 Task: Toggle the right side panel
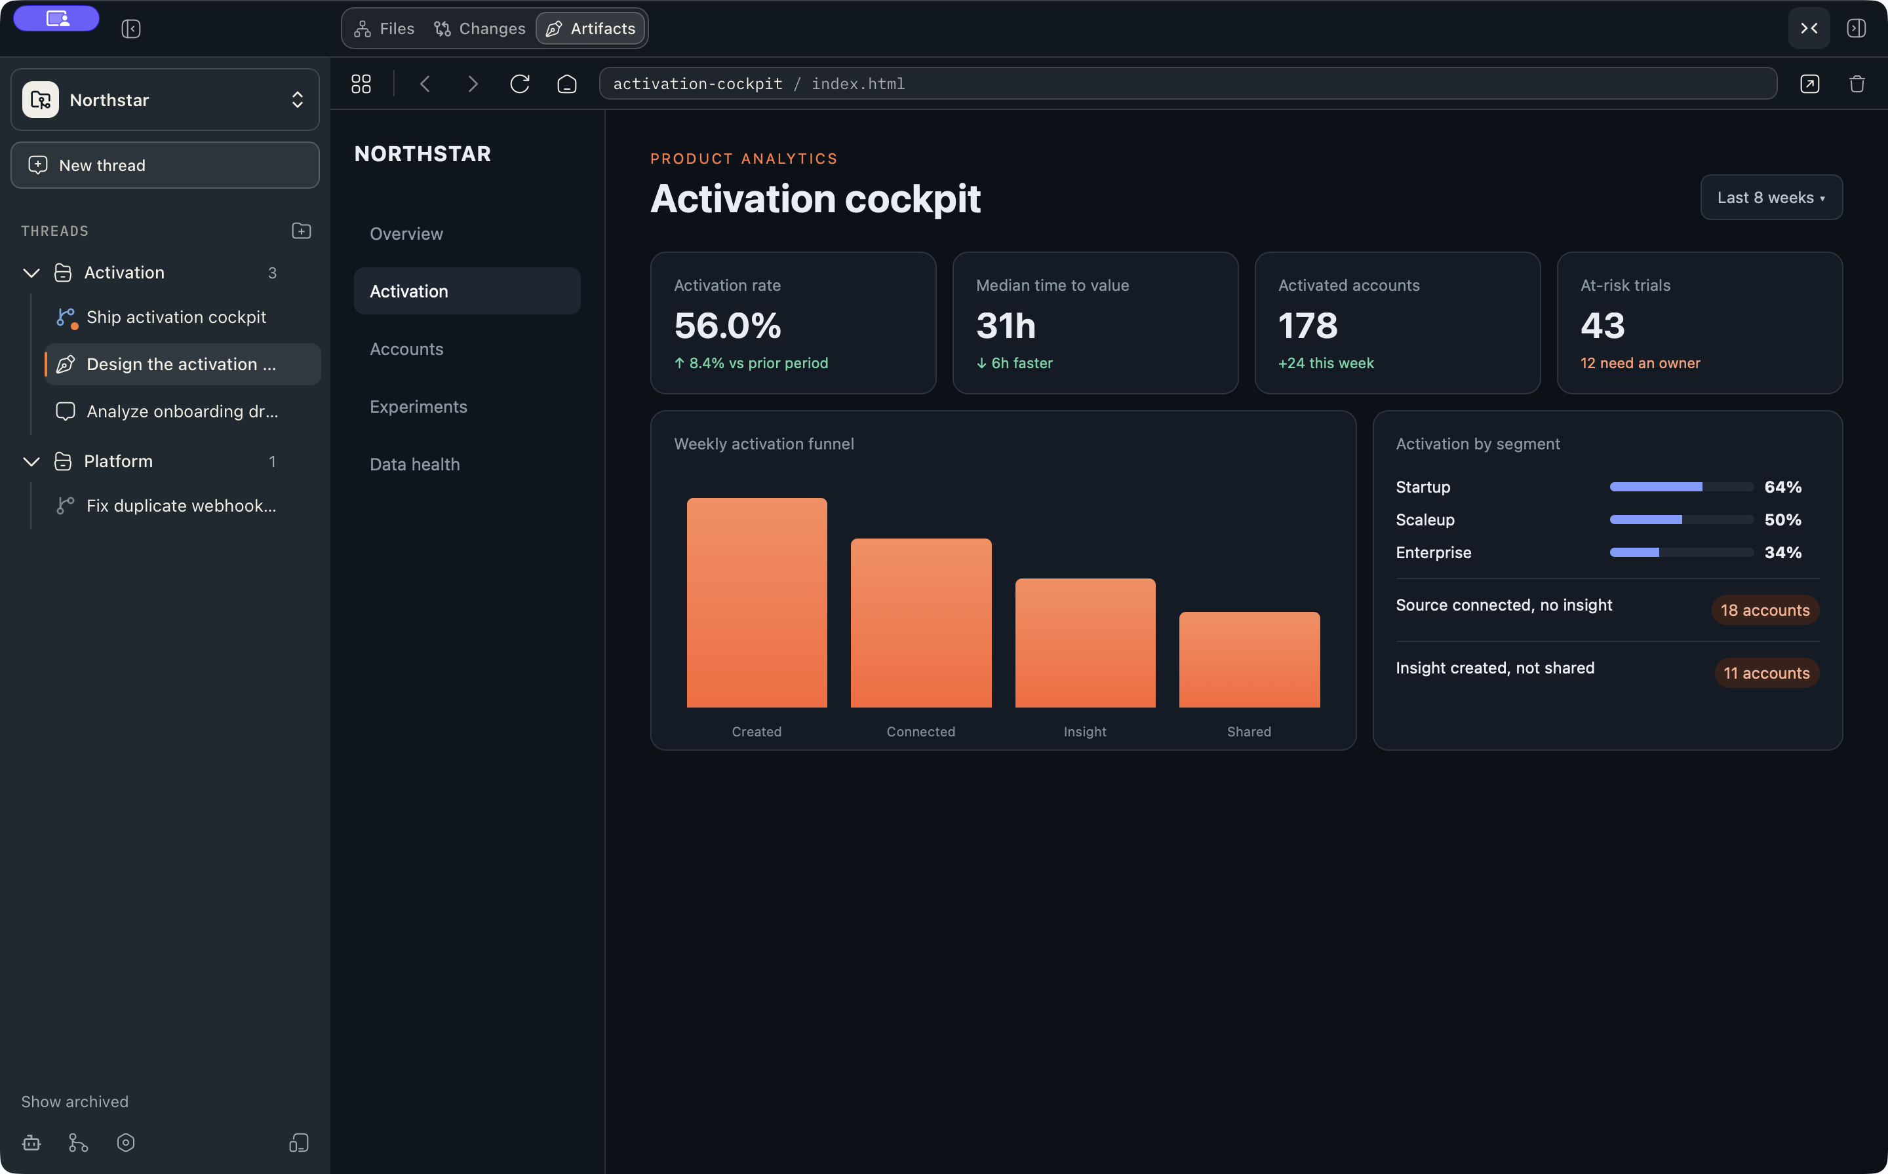pyautogui.click(x=1856, y=29)
